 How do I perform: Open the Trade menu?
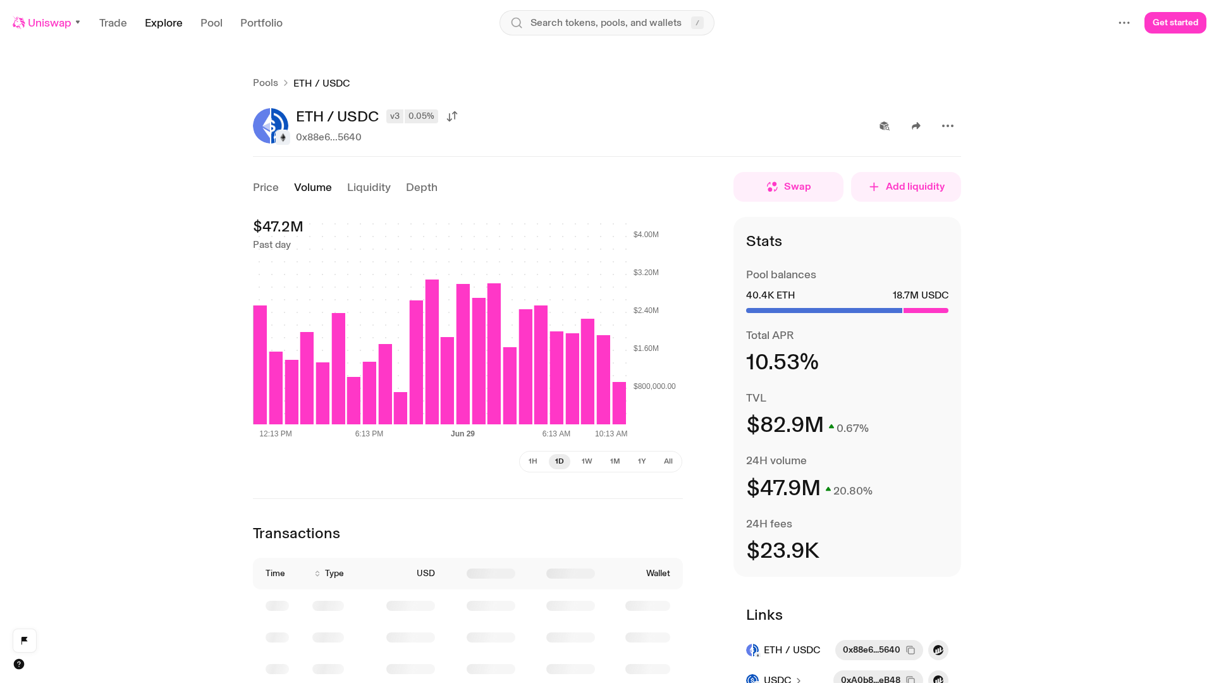[x=113, y=23]
